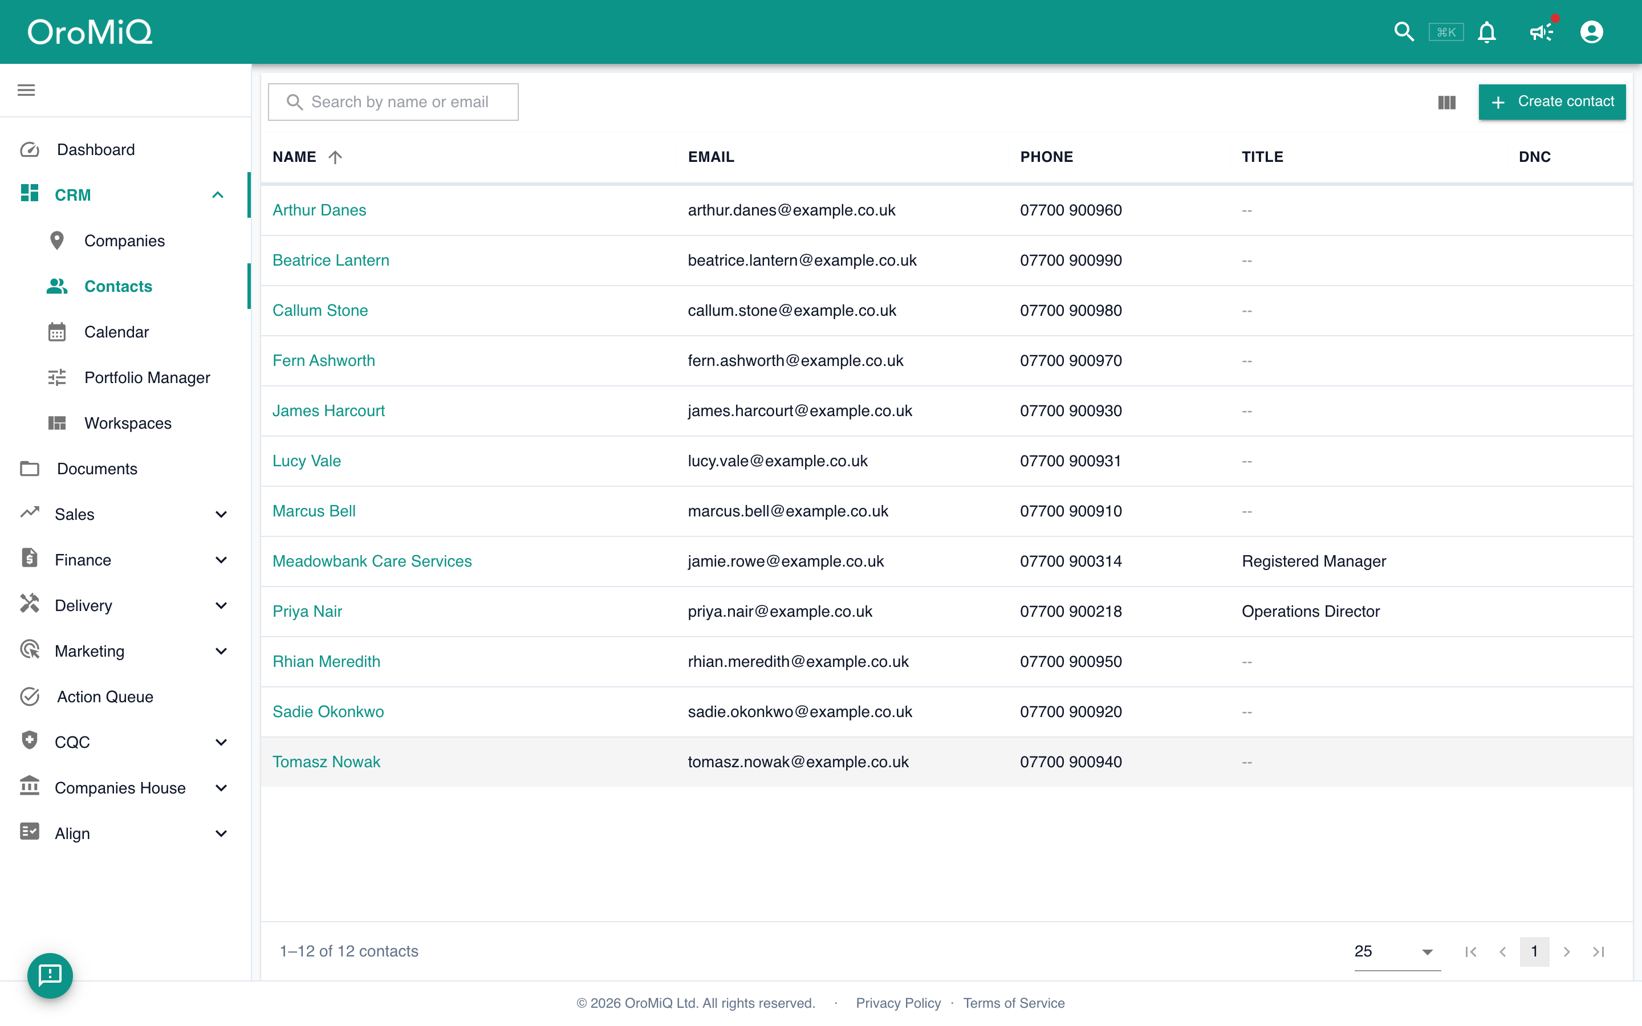Collapse the CRM section chevron

coord(218,195)
